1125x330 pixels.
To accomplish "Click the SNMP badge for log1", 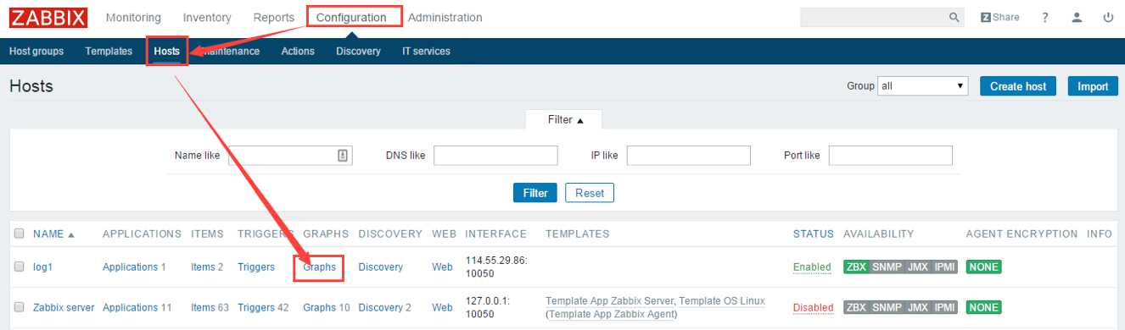I will (x=887, y=267).
